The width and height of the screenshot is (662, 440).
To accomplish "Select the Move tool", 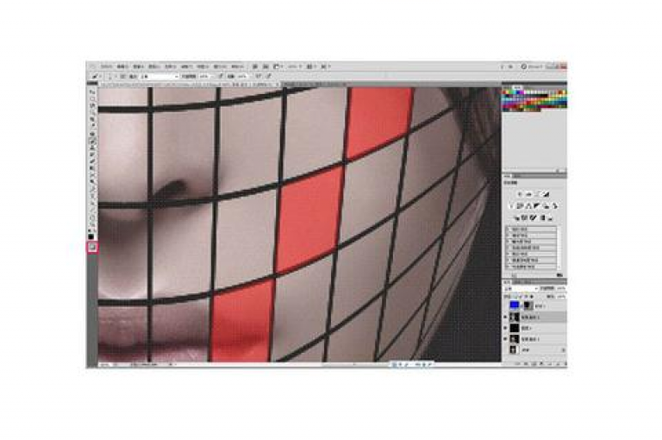I will tap(92, 91).
